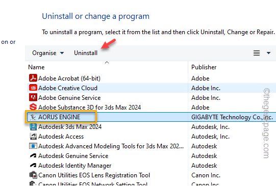This screenshot has width=276, height=186.
Task: Click the Adobe Genuine Service icon
Action: [x=33, y=97]
